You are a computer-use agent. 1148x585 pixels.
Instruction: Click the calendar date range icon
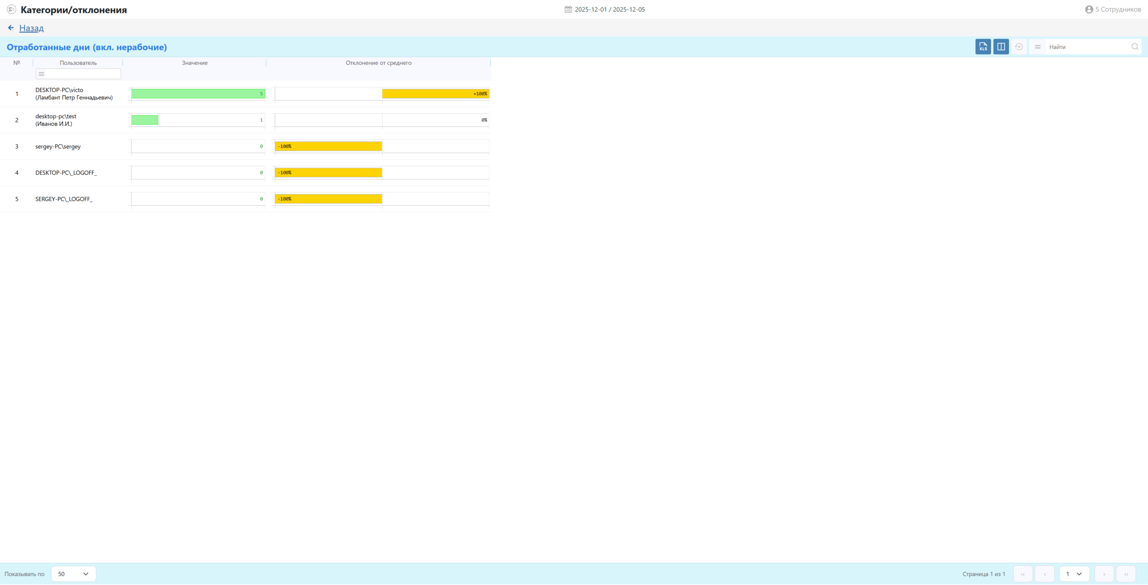pyautogui.click(x=568, y=9)
